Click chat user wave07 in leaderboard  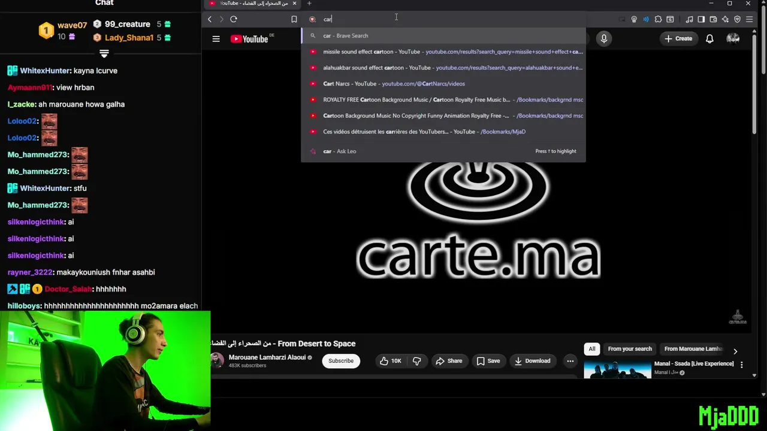coord(72,25)
